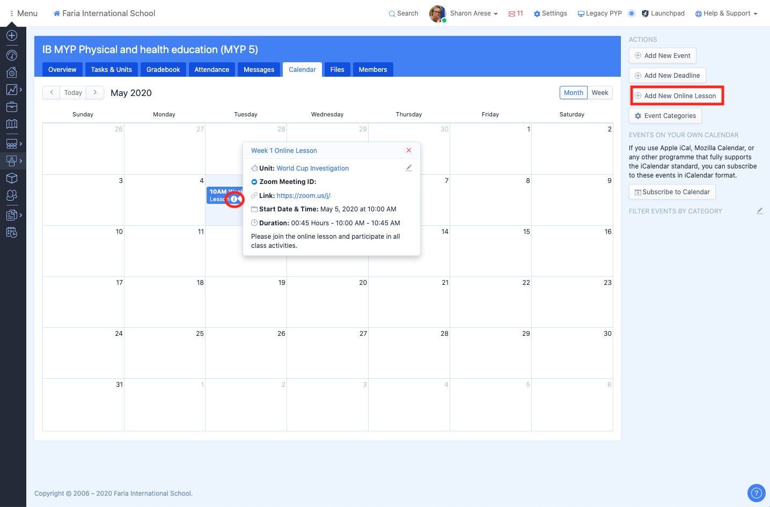The image size is (770, 507).
Task: Open the mail notifications showing 11
Action: tap(516, 13)
